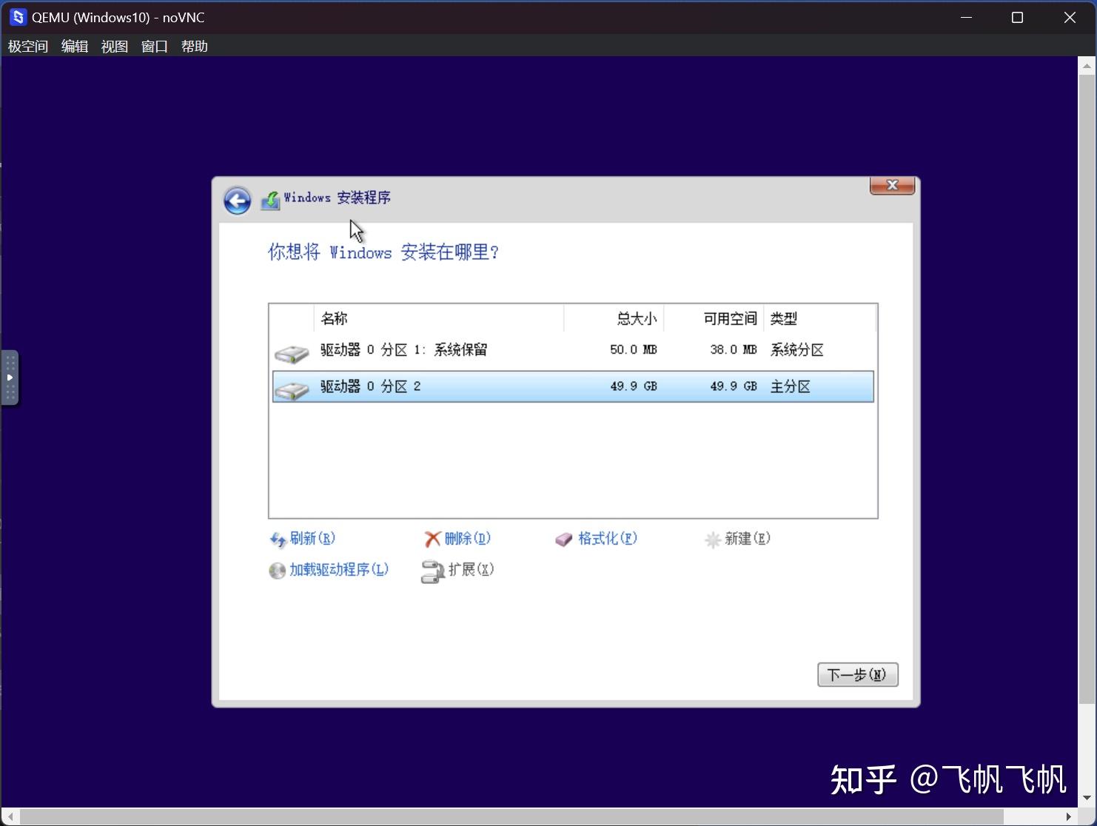The width and height of the screenshot is (1097, 826).
Task: Click the Refresh (刷新) icon
Action: (x=278, y=540)
